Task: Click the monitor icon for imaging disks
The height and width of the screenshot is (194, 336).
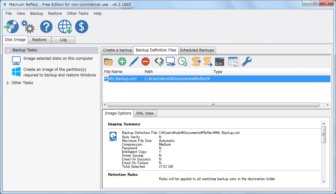Action: 16,60
